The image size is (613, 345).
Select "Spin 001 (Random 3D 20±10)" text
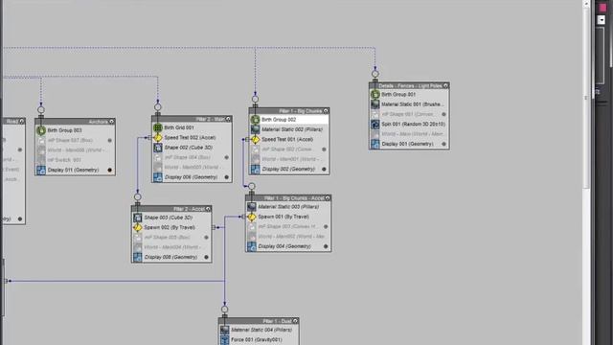413,124
